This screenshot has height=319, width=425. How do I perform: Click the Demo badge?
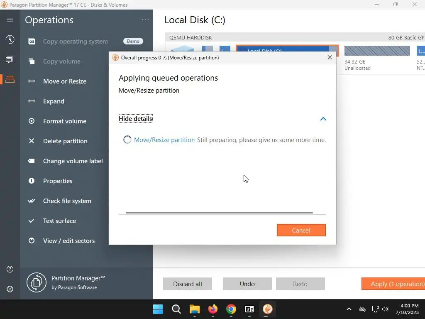[x=133, y=41]
